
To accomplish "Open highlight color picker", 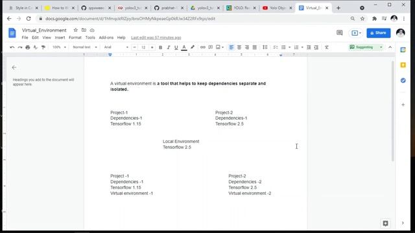I will pos(193,47).
